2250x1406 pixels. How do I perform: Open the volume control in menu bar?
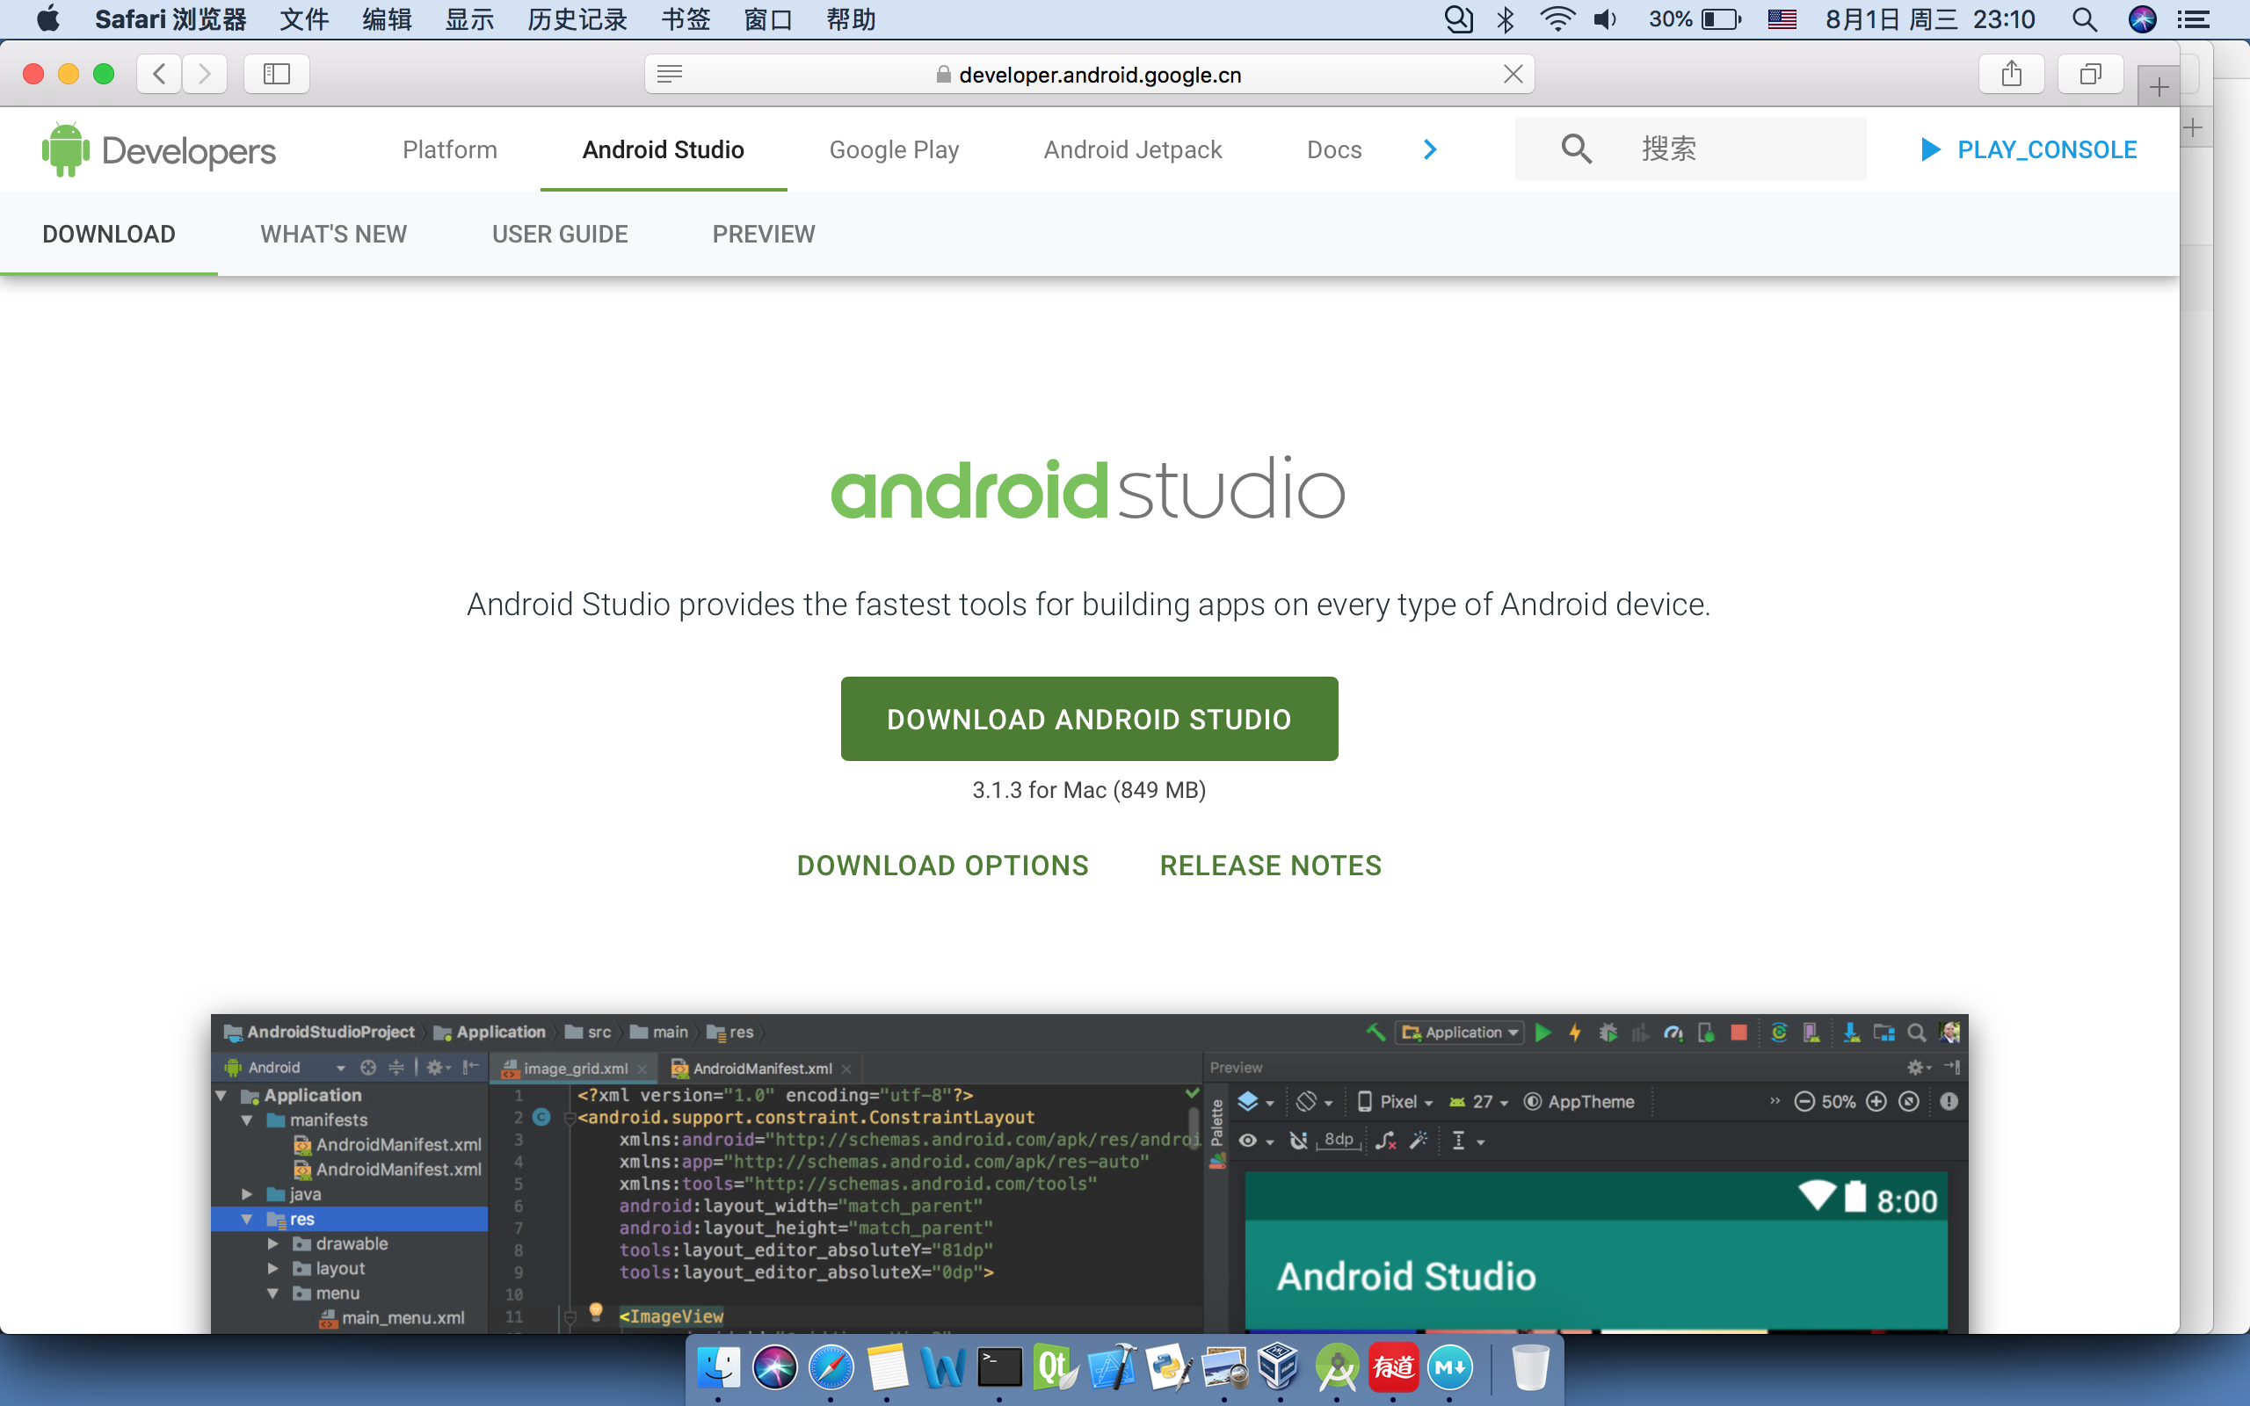(x=1607, y=19)
